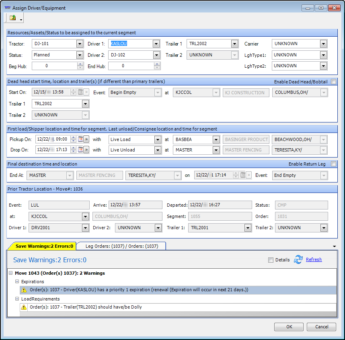Increment the Beg Hub spinner value

click(x=80, y=64)
